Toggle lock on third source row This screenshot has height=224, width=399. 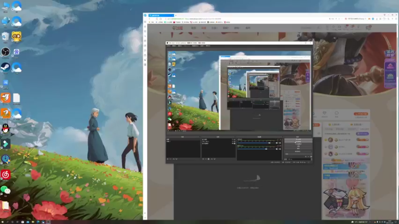click(x=234, y=143)
